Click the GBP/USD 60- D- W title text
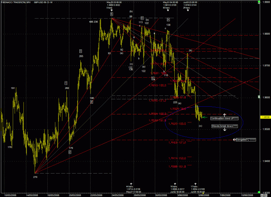The height and width of the screenshot is (197, 271). coord(42,3)
